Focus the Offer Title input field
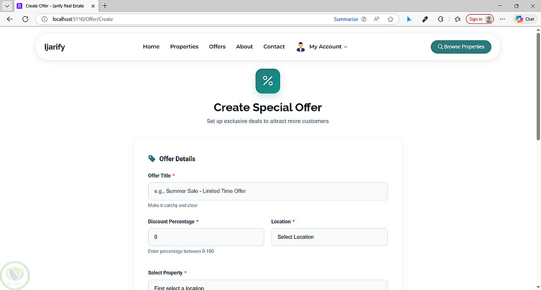 click(x=268, y=191)
